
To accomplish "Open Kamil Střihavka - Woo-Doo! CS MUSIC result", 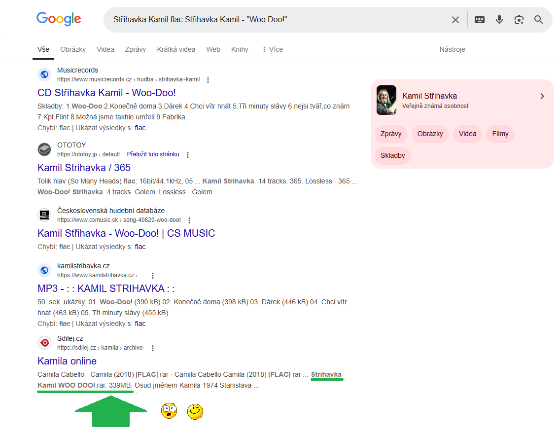I will pos(126,233).
